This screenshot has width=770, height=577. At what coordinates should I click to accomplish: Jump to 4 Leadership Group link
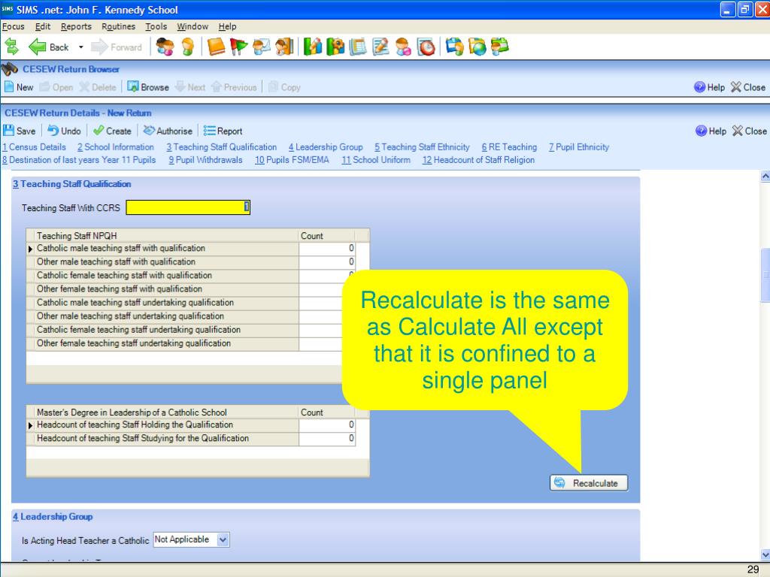[x=326, y=147]
